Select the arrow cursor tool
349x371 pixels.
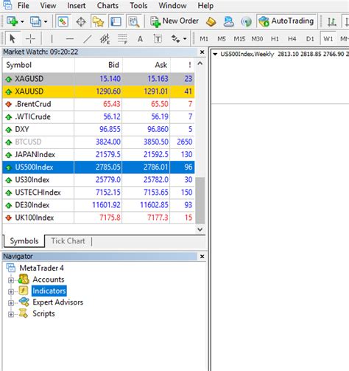(13, 39)
